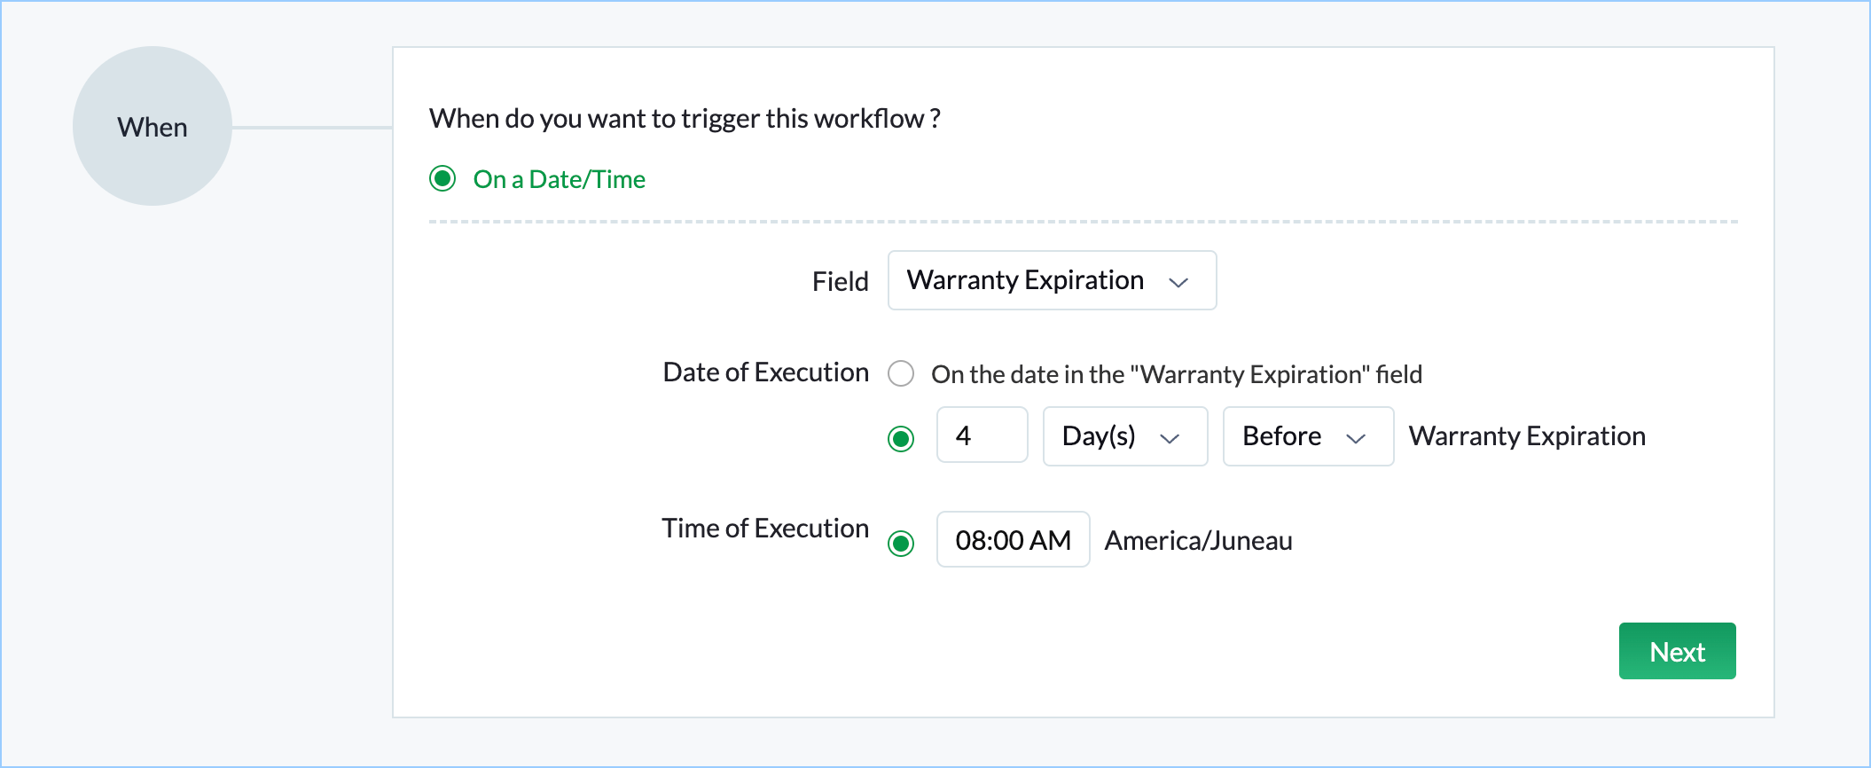Click the Time of Execution label
This screenshot has width=1871, height=768.
(x=764, y=529)
